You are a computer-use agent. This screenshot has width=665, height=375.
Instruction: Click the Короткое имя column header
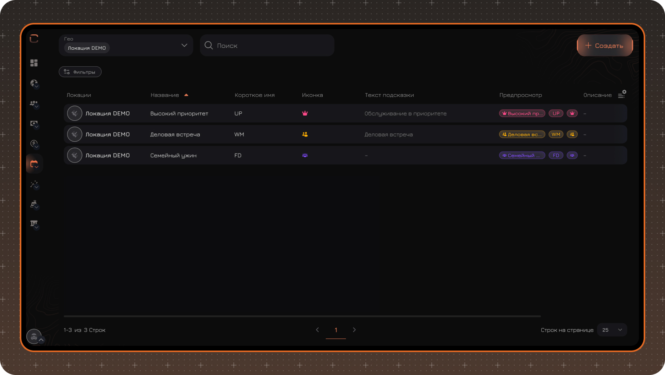(x=255, y=95)
